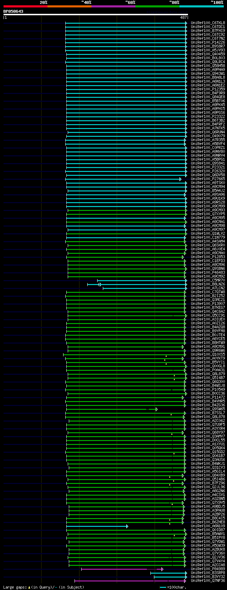Select the UniRef100_A9U1K9 label
This screenshot has height=590, width=227.
click(208, 198)
